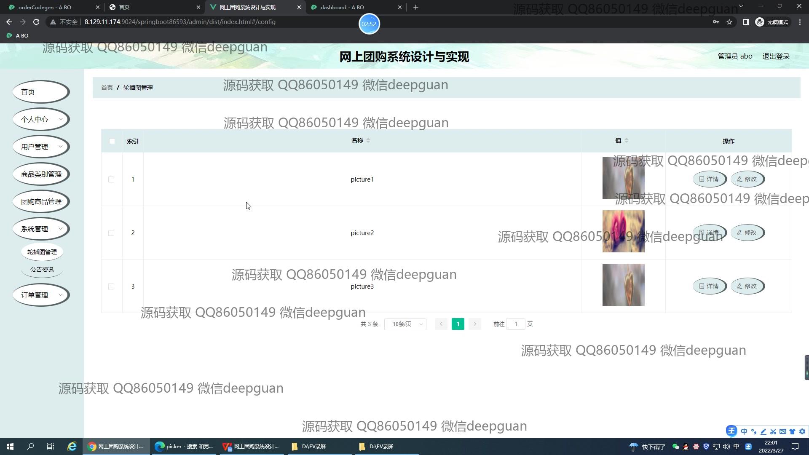The width and height of the screenshot is (809, 455).
Task: Open Internet Explorer from taskbar
Action: [x=72, y=447]
